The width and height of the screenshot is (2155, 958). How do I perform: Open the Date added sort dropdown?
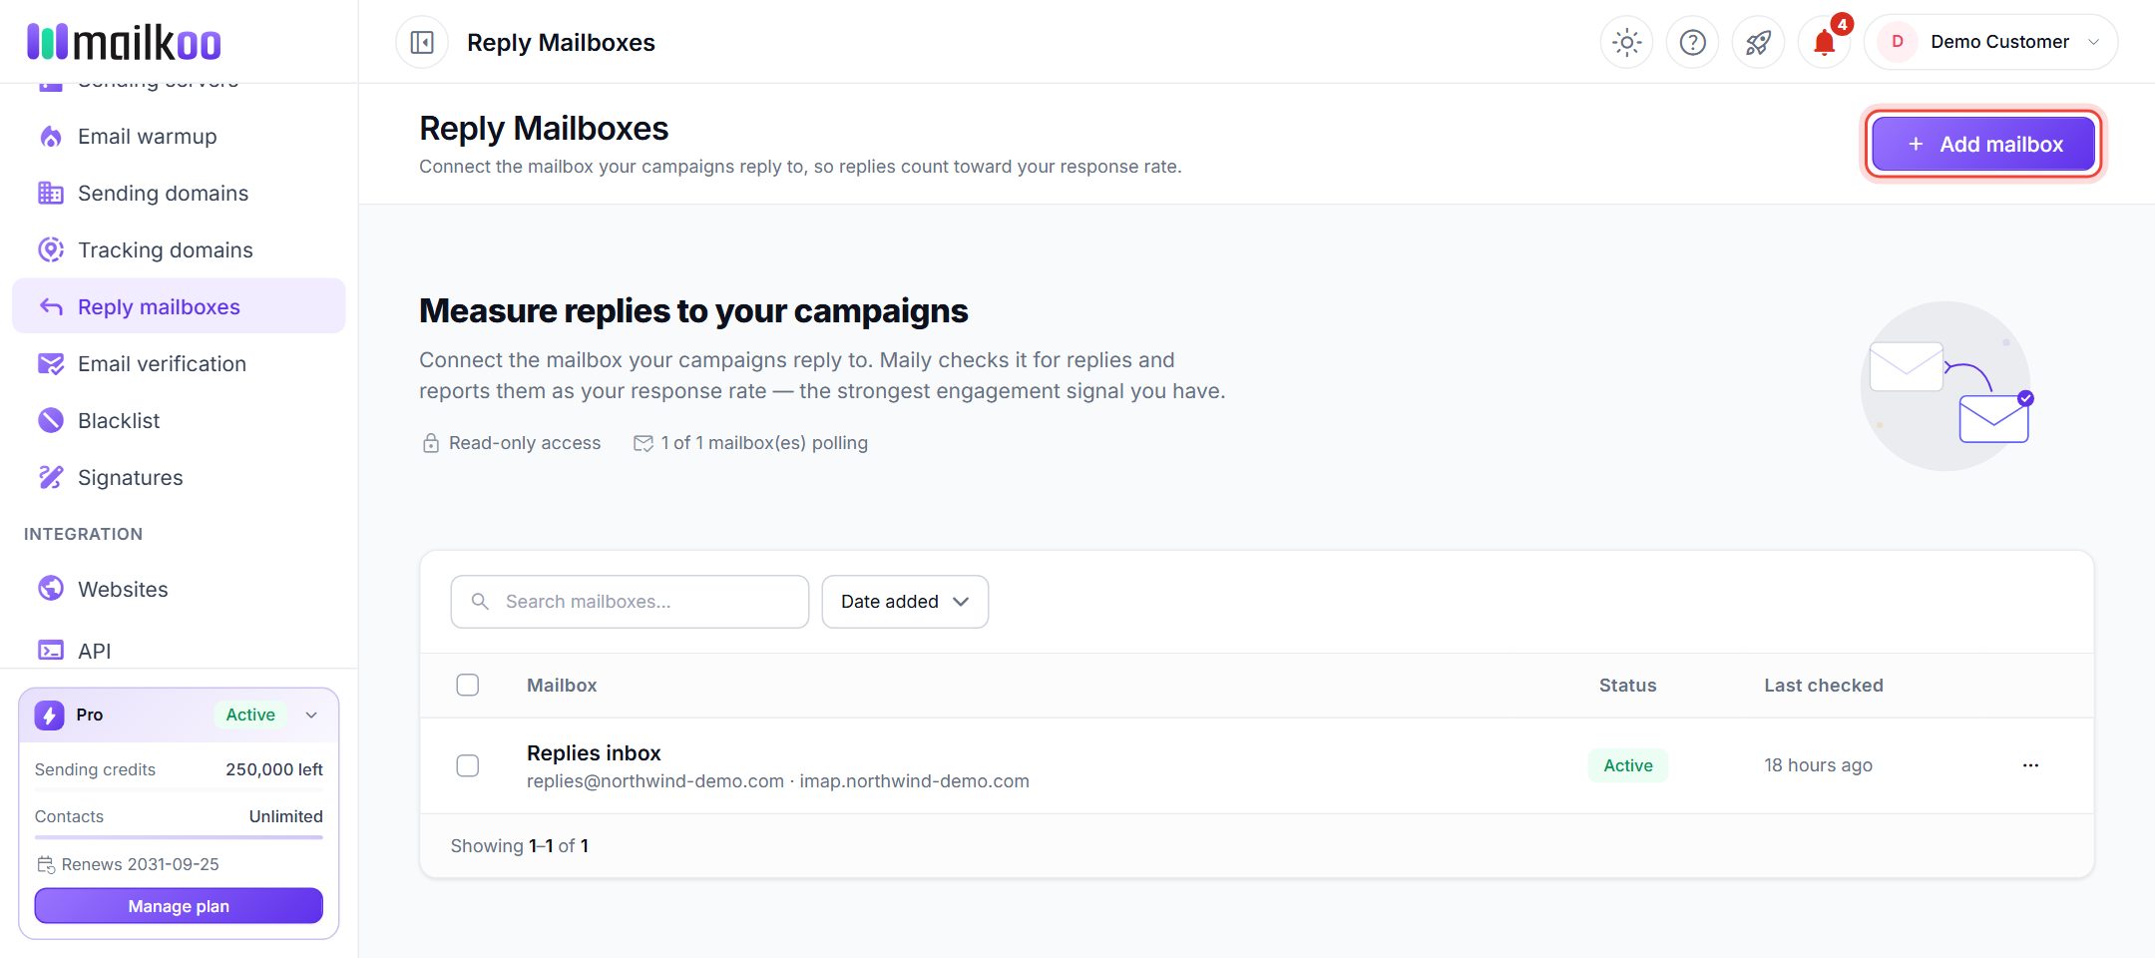[x=905, y=602]
